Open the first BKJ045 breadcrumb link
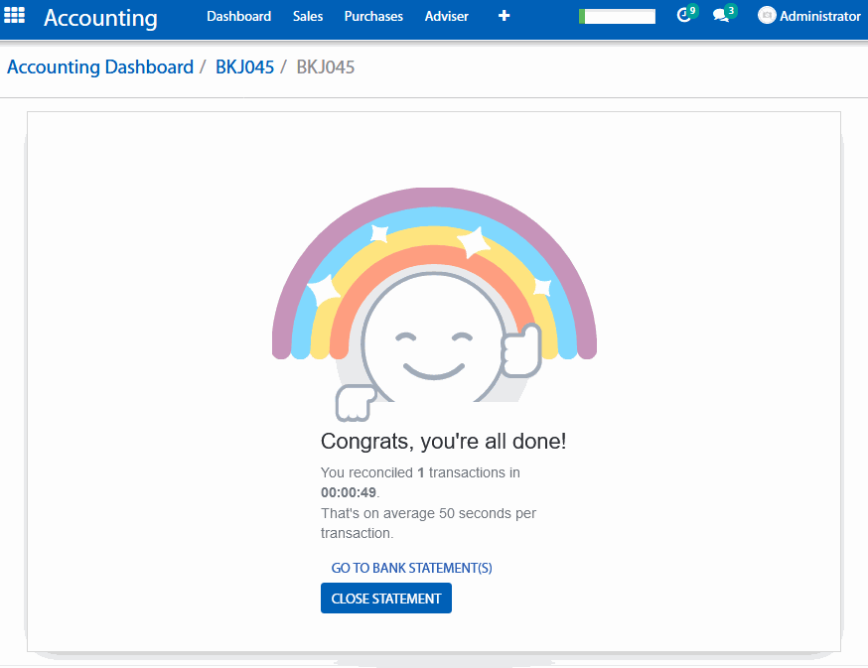This screenshot has height=668, width=868. pyautogui.click(x=244, y=67)
